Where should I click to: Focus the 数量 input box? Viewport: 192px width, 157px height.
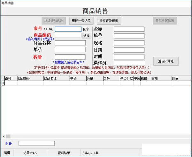(70, 57)
